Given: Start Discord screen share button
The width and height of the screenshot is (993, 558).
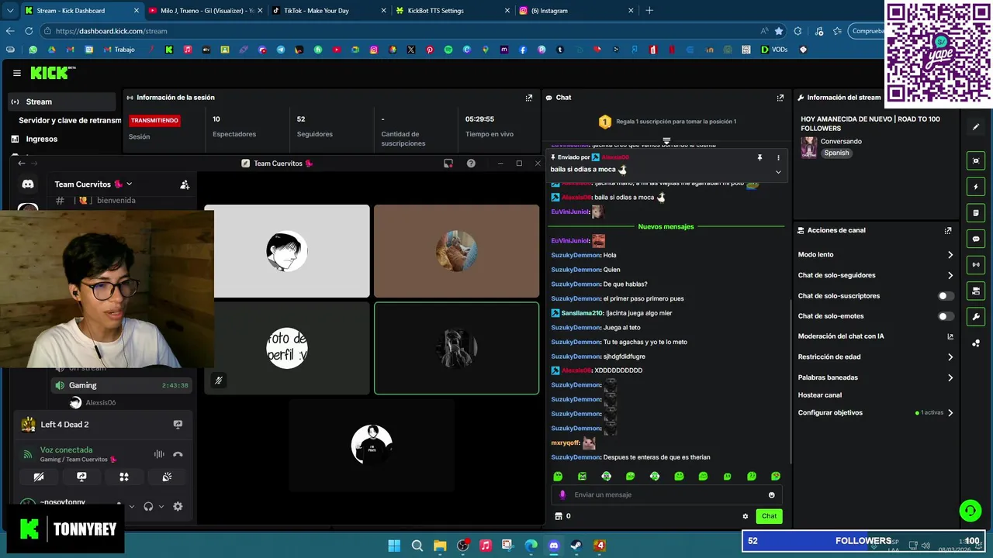Looking at the screenshot, I should (x=81, y=477).
